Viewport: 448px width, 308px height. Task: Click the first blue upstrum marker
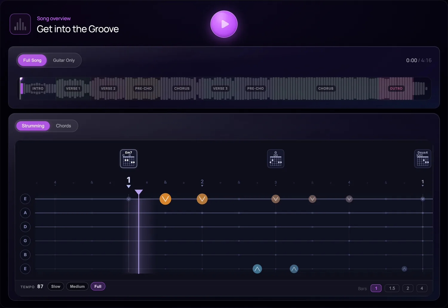pos(257,269)
